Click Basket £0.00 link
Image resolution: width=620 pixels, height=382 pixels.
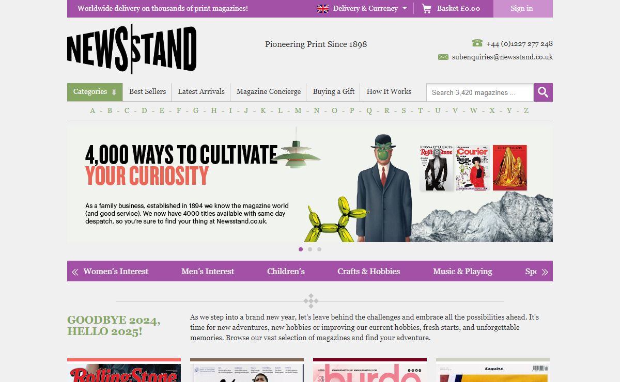[x=458, y=8]
